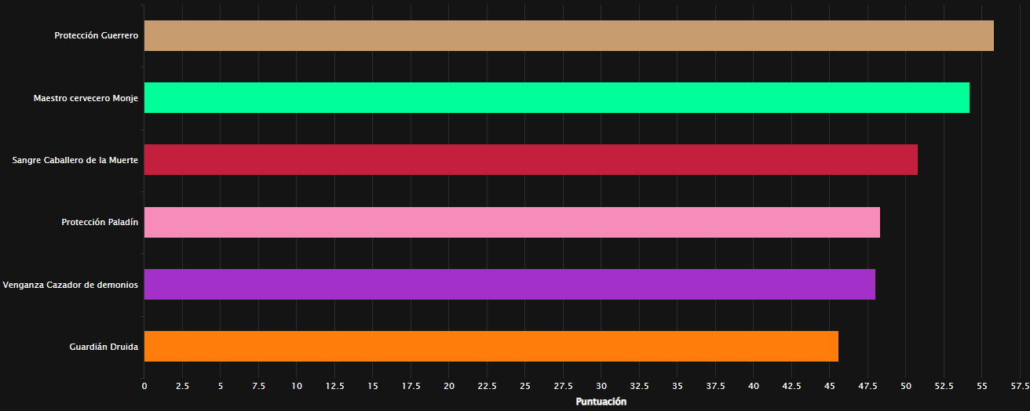The image size is (1030, 411).
Task: Click the 25 tick label on the x-axis
Action: (x=525, y=387)
